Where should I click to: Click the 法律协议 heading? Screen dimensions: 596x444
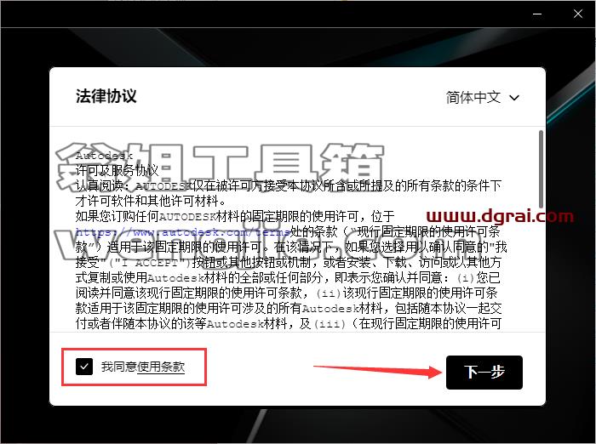(x=106, y=96)
